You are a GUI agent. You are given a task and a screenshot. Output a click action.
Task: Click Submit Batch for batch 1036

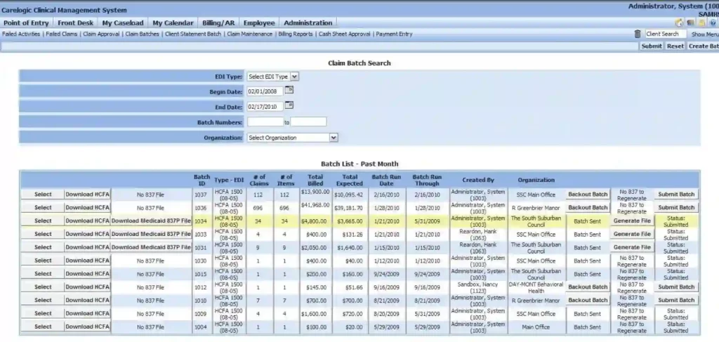click(x=676, y=208)
